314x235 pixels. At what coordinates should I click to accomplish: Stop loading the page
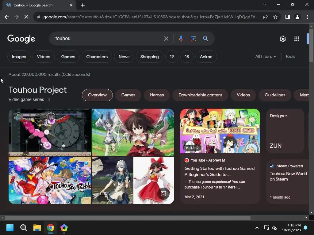coord(26,17)
